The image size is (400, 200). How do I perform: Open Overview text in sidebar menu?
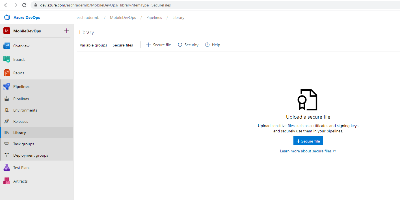click(21, 46)
